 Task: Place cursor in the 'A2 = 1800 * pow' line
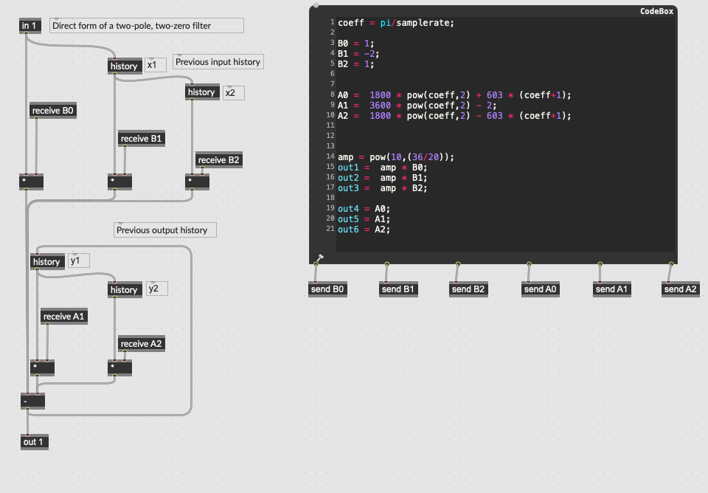click(x=454, y=116)
